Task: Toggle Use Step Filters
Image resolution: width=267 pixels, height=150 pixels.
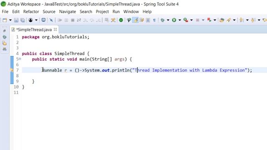Action: (x=113, y=20)
